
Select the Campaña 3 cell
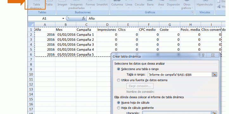(86, 45)
